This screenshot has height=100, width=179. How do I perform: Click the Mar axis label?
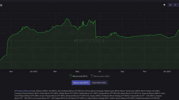tap(55, 71)
